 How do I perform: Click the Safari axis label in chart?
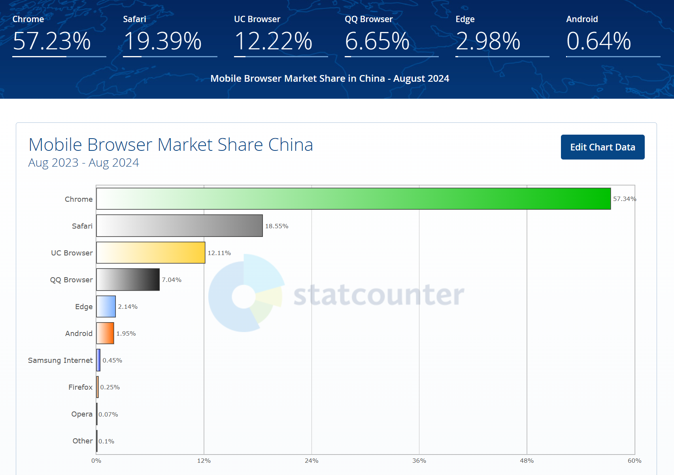pos(82,226)
